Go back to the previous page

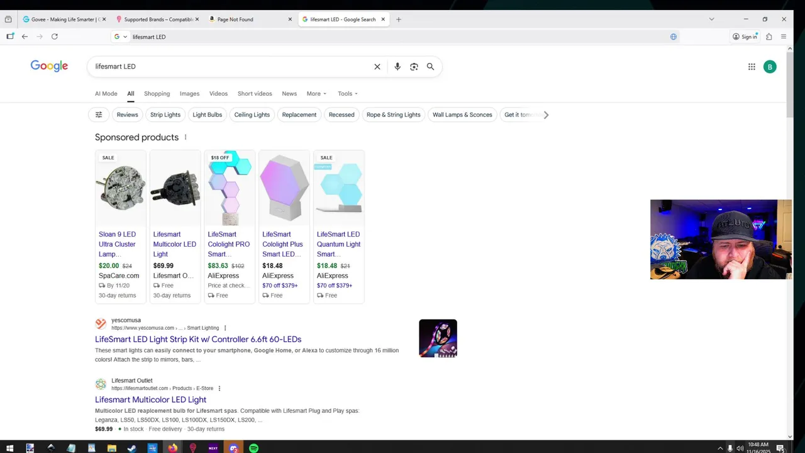click(x=25, y=36)
